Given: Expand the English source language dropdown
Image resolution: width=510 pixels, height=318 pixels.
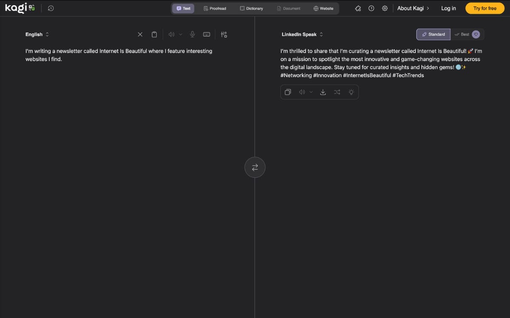Looking at the screenshot, I should 37,34.
